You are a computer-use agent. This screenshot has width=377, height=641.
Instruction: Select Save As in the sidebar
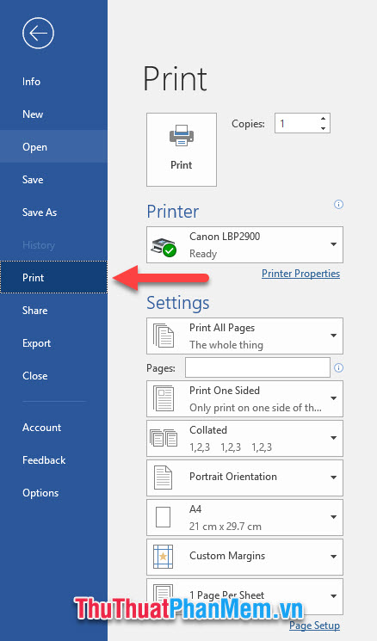pos(53,213)
